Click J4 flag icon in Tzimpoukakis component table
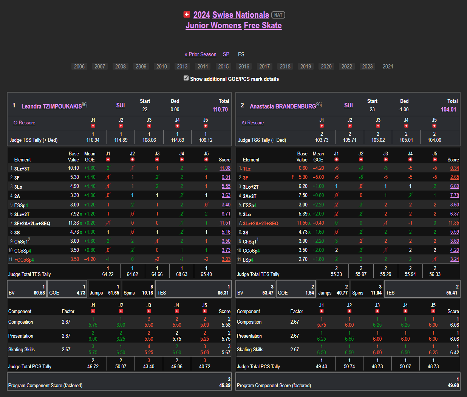Viewport: 467px width, 397px height. 177,311
